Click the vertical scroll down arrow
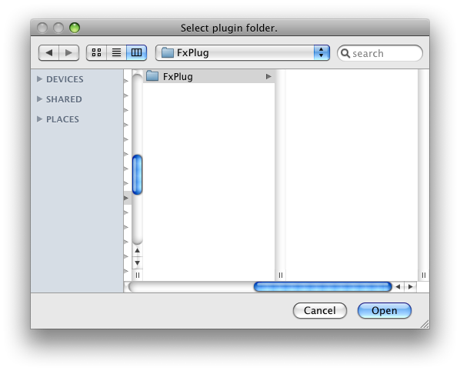This screenshot has width=460, height=371. [137, 262]
